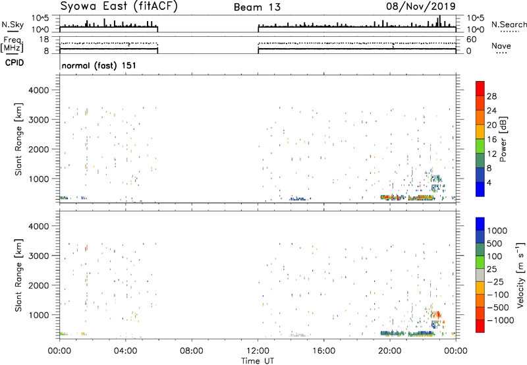Click the '28' tick on the power scale

491,96
